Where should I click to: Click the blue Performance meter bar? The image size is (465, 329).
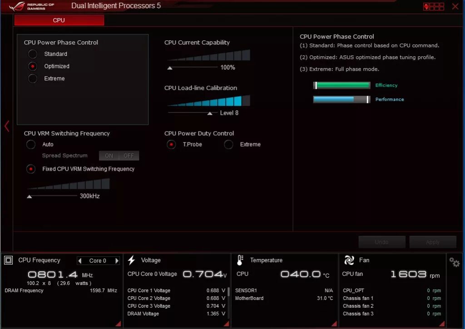click(x=341, y=99)
